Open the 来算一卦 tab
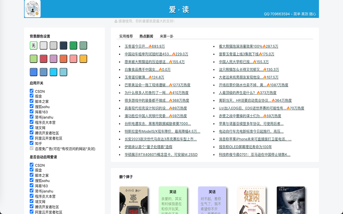This screenshot has width=343, height=214. click(166, 36)
